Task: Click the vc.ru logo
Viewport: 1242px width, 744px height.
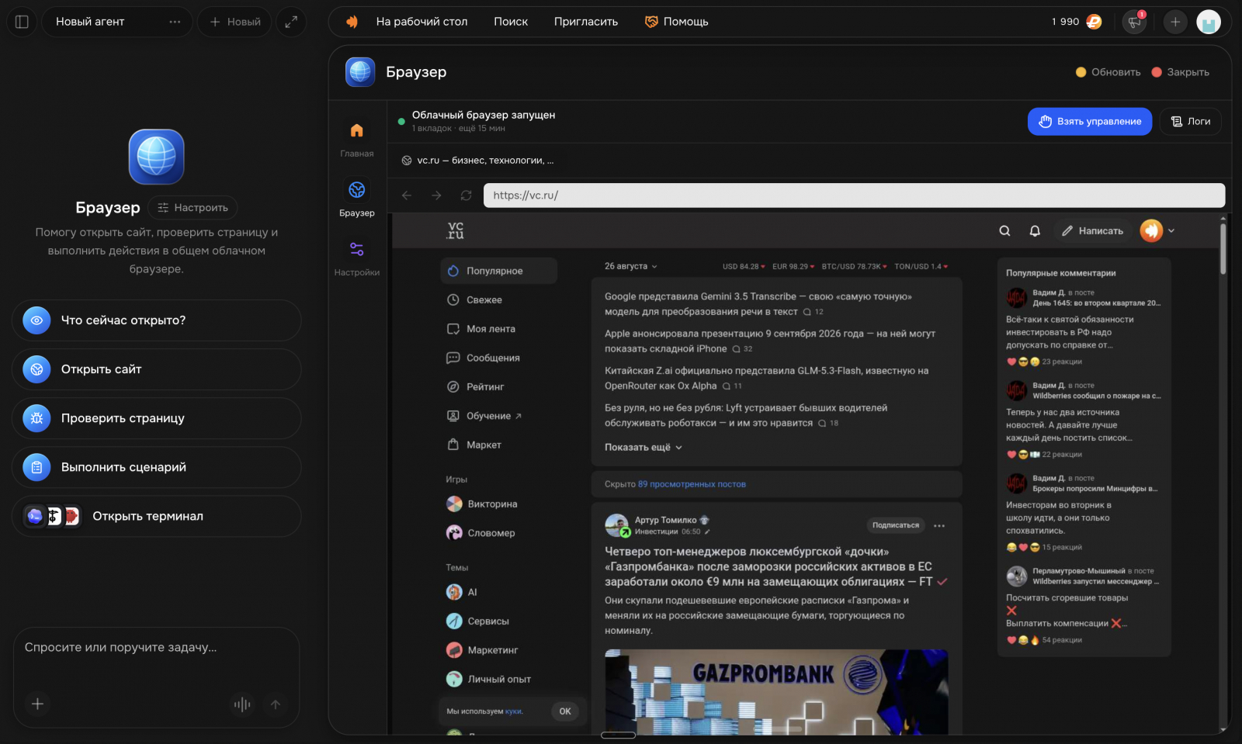Action: 456,230
